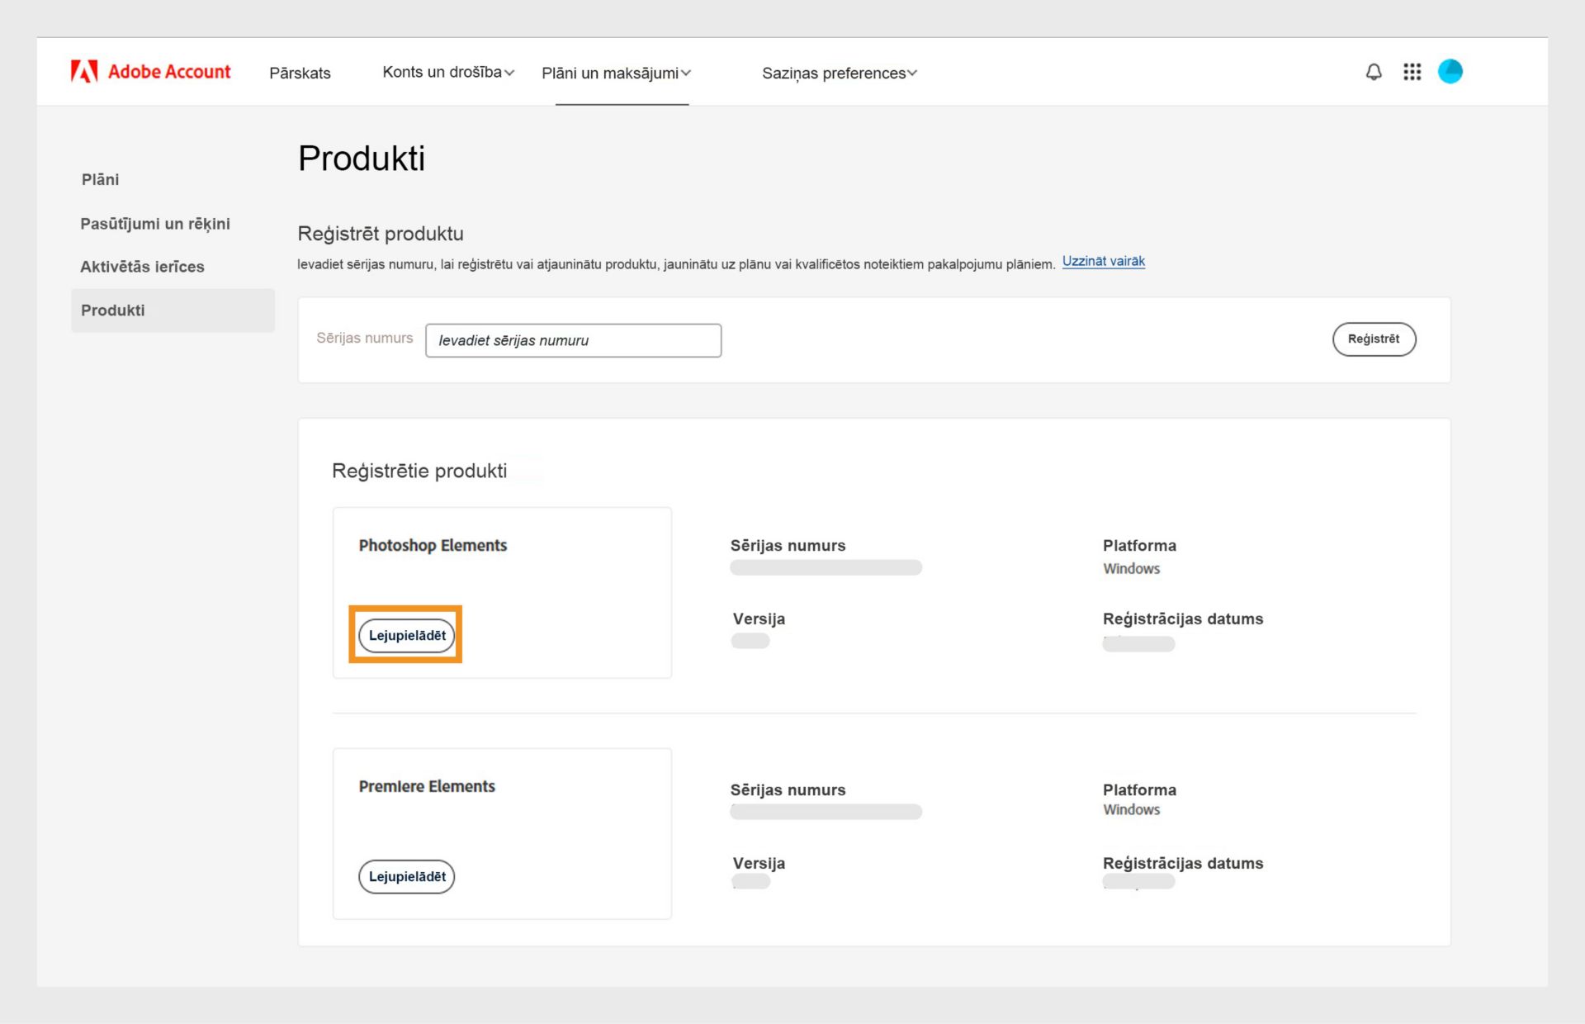This screenshot has width=1585, height=1024.
Task: Select the Produkti sidebar item
Action: coord(113,310)
